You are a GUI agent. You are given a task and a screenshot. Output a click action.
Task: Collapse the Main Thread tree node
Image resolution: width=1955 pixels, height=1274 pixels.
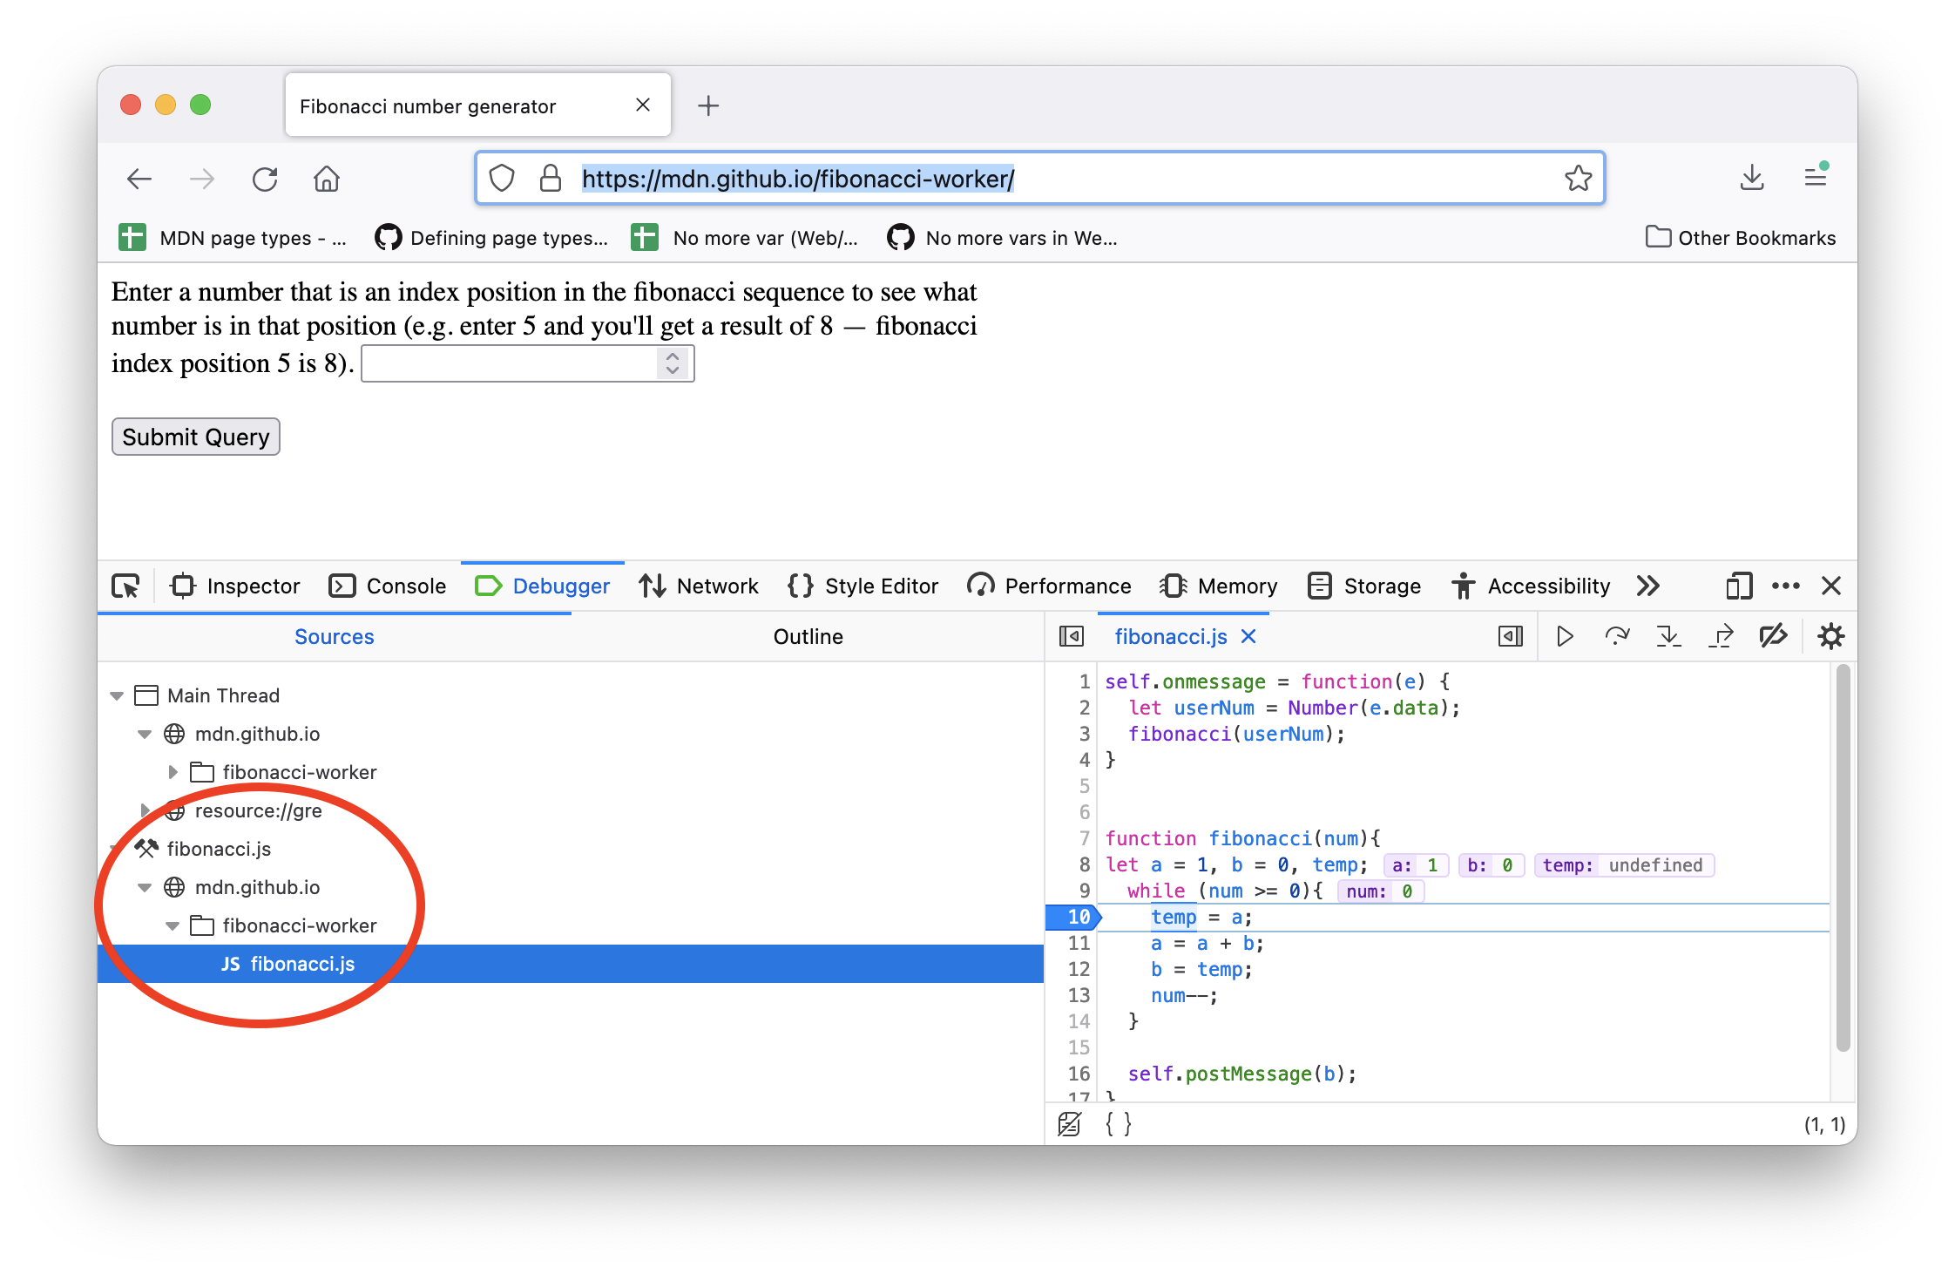pos(117,695)
